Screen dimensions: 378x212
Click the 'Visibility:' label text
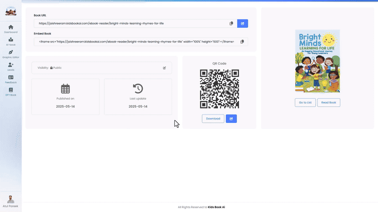43,68
